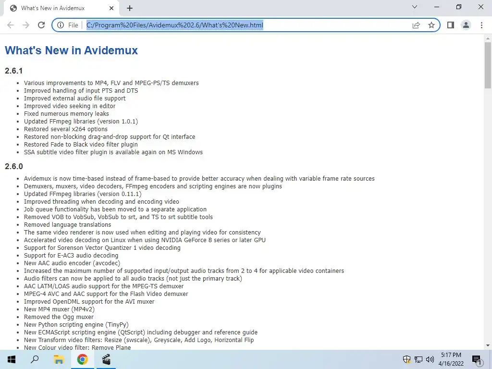Click the 2.6.0 version heading
The width and height of the screenshot is (492, 369).
[13, 166]
